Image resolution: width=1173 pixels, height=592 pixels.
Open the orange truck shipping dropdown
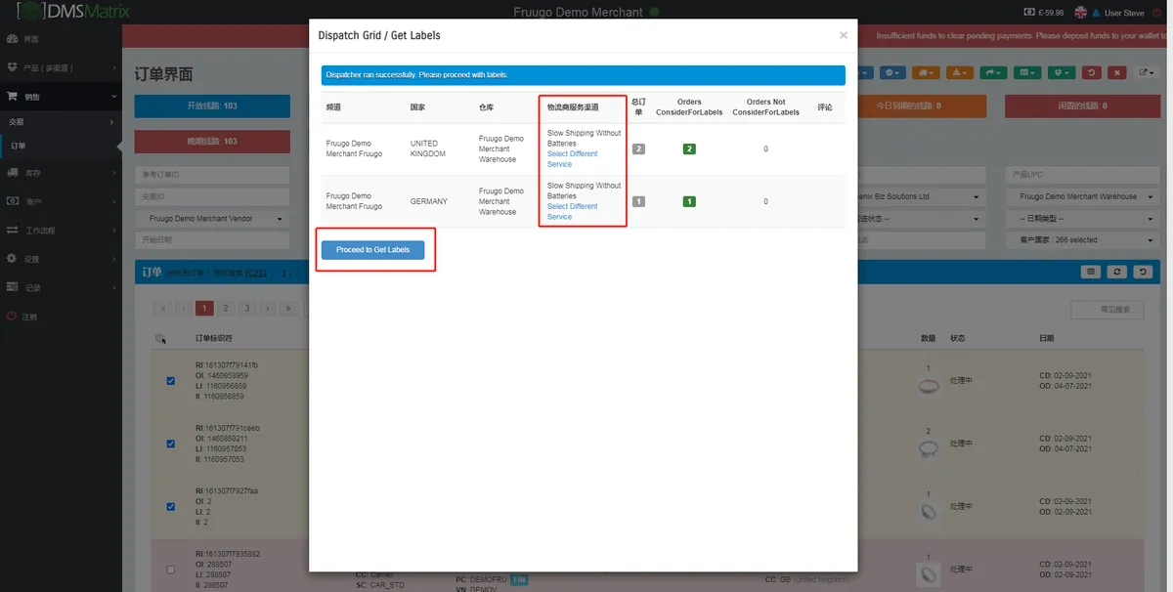[x=926, y=72]
